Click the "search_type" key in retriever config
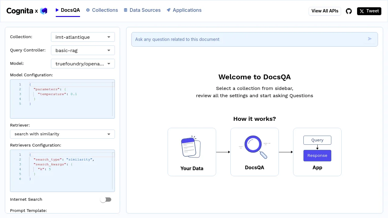Viewport: 388px width, 218px height. (x=48, y=160)
